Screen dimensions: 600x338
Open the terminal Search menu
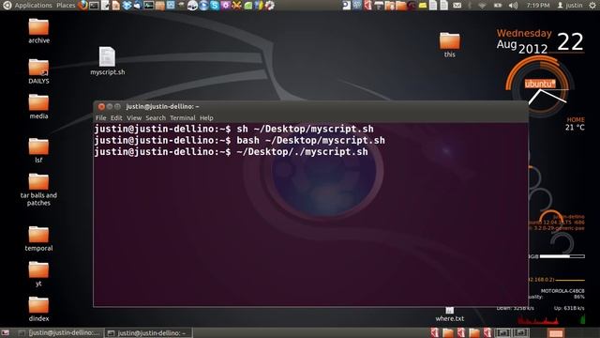click(x=156, y=118)
